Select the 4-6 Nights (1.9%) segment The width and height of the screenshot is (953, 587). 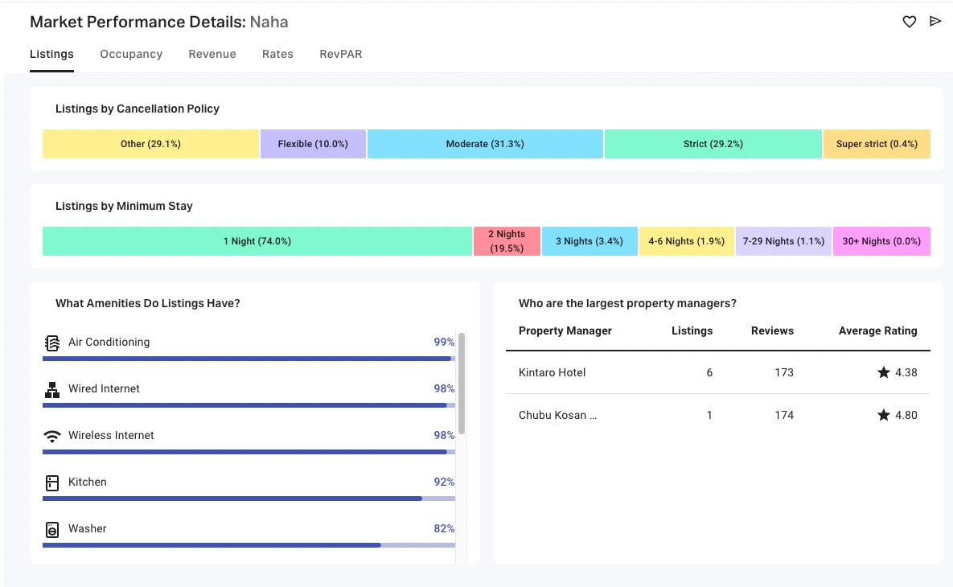[687, 241]
